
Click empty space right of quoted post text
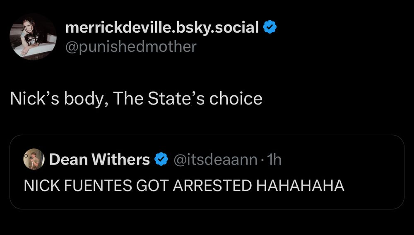(373, 185)
